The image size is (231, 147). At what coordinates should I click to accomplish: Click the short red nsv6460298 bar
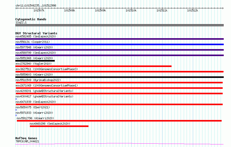tap(59, 126)
